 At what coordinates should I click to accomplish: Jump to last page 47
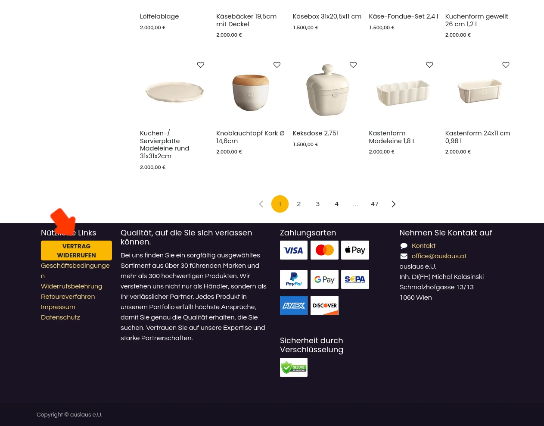click(x=375, y=204)
